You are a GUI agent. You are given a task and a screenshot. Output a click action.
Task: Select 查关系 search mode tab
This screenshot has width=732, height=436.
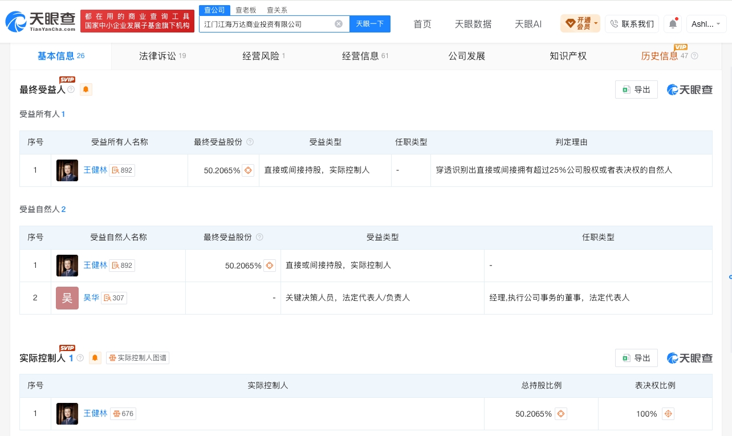pos(277,10)
